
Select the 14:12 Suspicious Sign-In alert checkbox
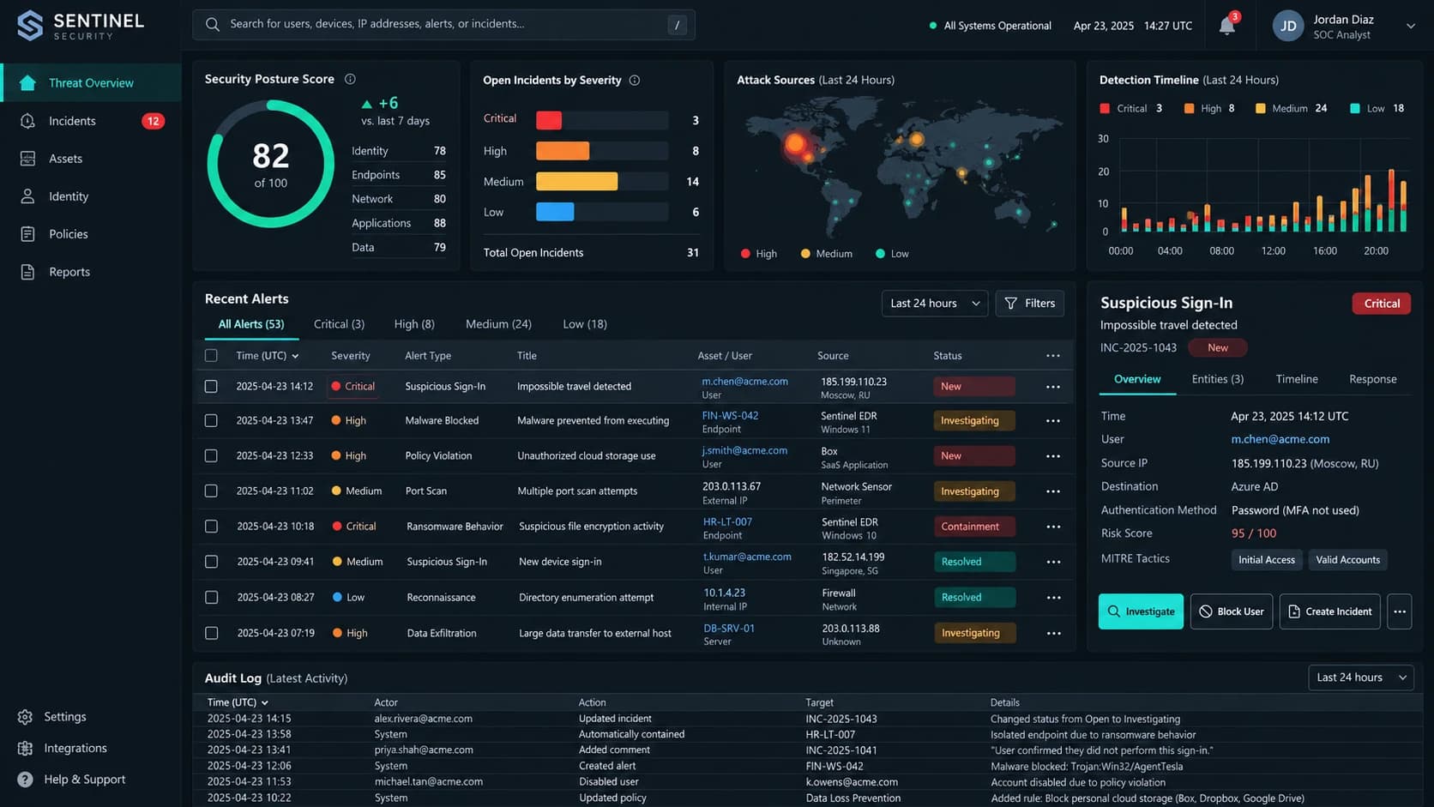click(x=211, y=387)
